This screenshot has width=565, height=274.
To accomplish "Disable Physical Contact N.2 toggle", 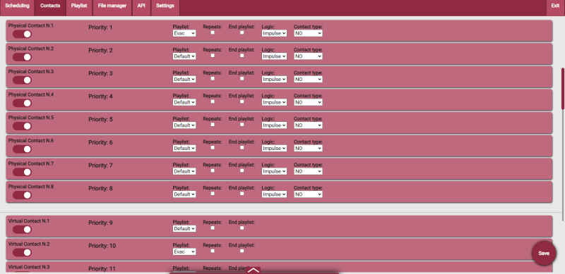I will (x=22, y=57).
